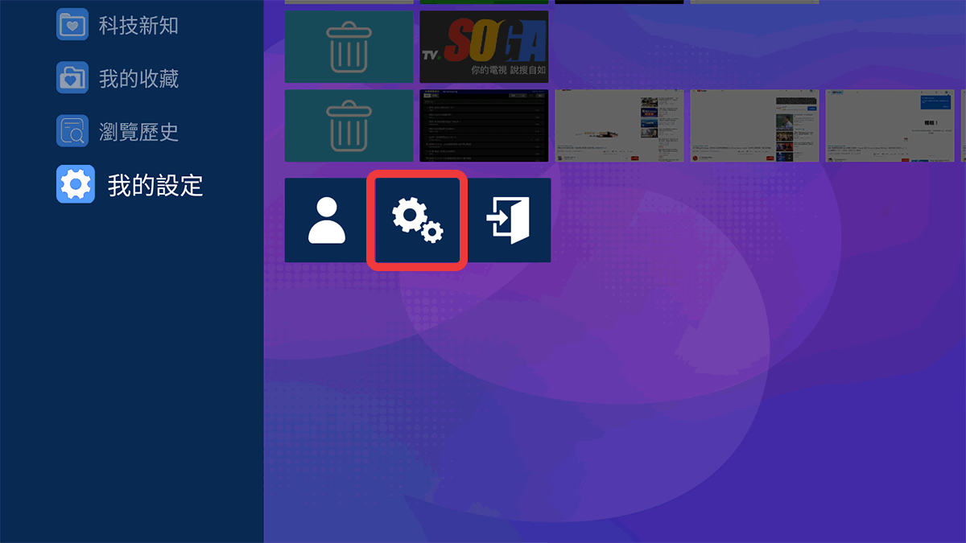Viewport: 966px width, 543px height.
Task: Open YouTube thumbnail left of the 糟糕 page
Action: click(x=754, y=125)
